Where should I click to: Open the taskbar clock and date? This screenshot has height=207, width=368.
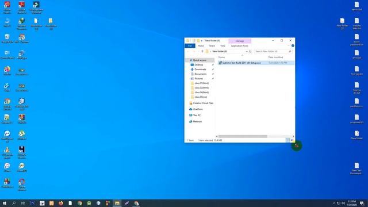click(351, 203)
